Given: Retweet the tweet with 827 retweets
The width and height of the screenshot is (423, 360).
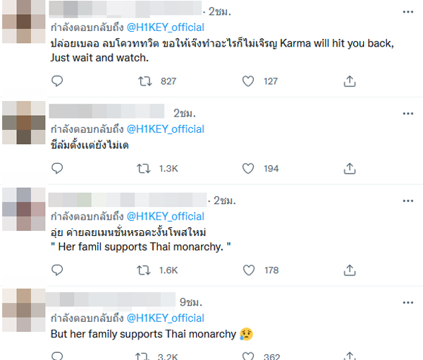Looking at the screenshot, I should click(144, 81).
